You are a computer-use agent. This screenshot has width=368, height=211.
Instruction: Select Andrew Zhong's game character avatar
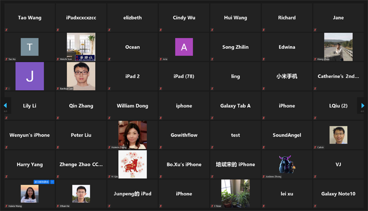pyautogui.click(x=287, y=164)
